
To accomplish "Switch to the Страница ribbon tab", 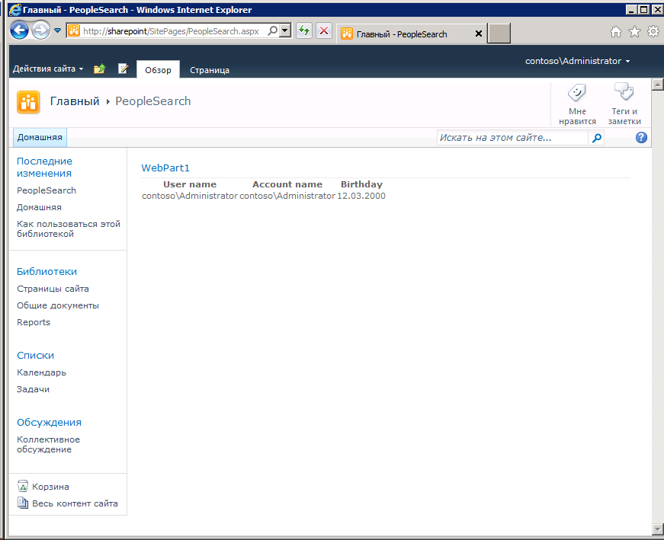I will [x=210, y=70].
